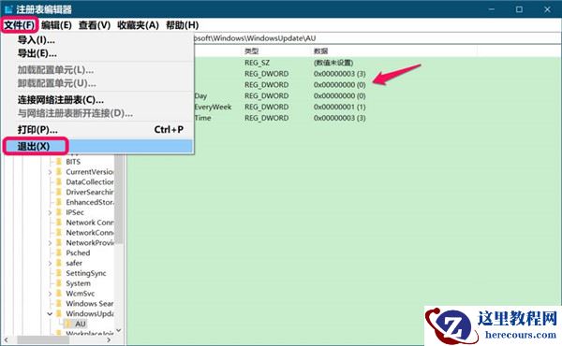
Task: Choose 导入(I)... from the file menu
Action: [37, 40]
